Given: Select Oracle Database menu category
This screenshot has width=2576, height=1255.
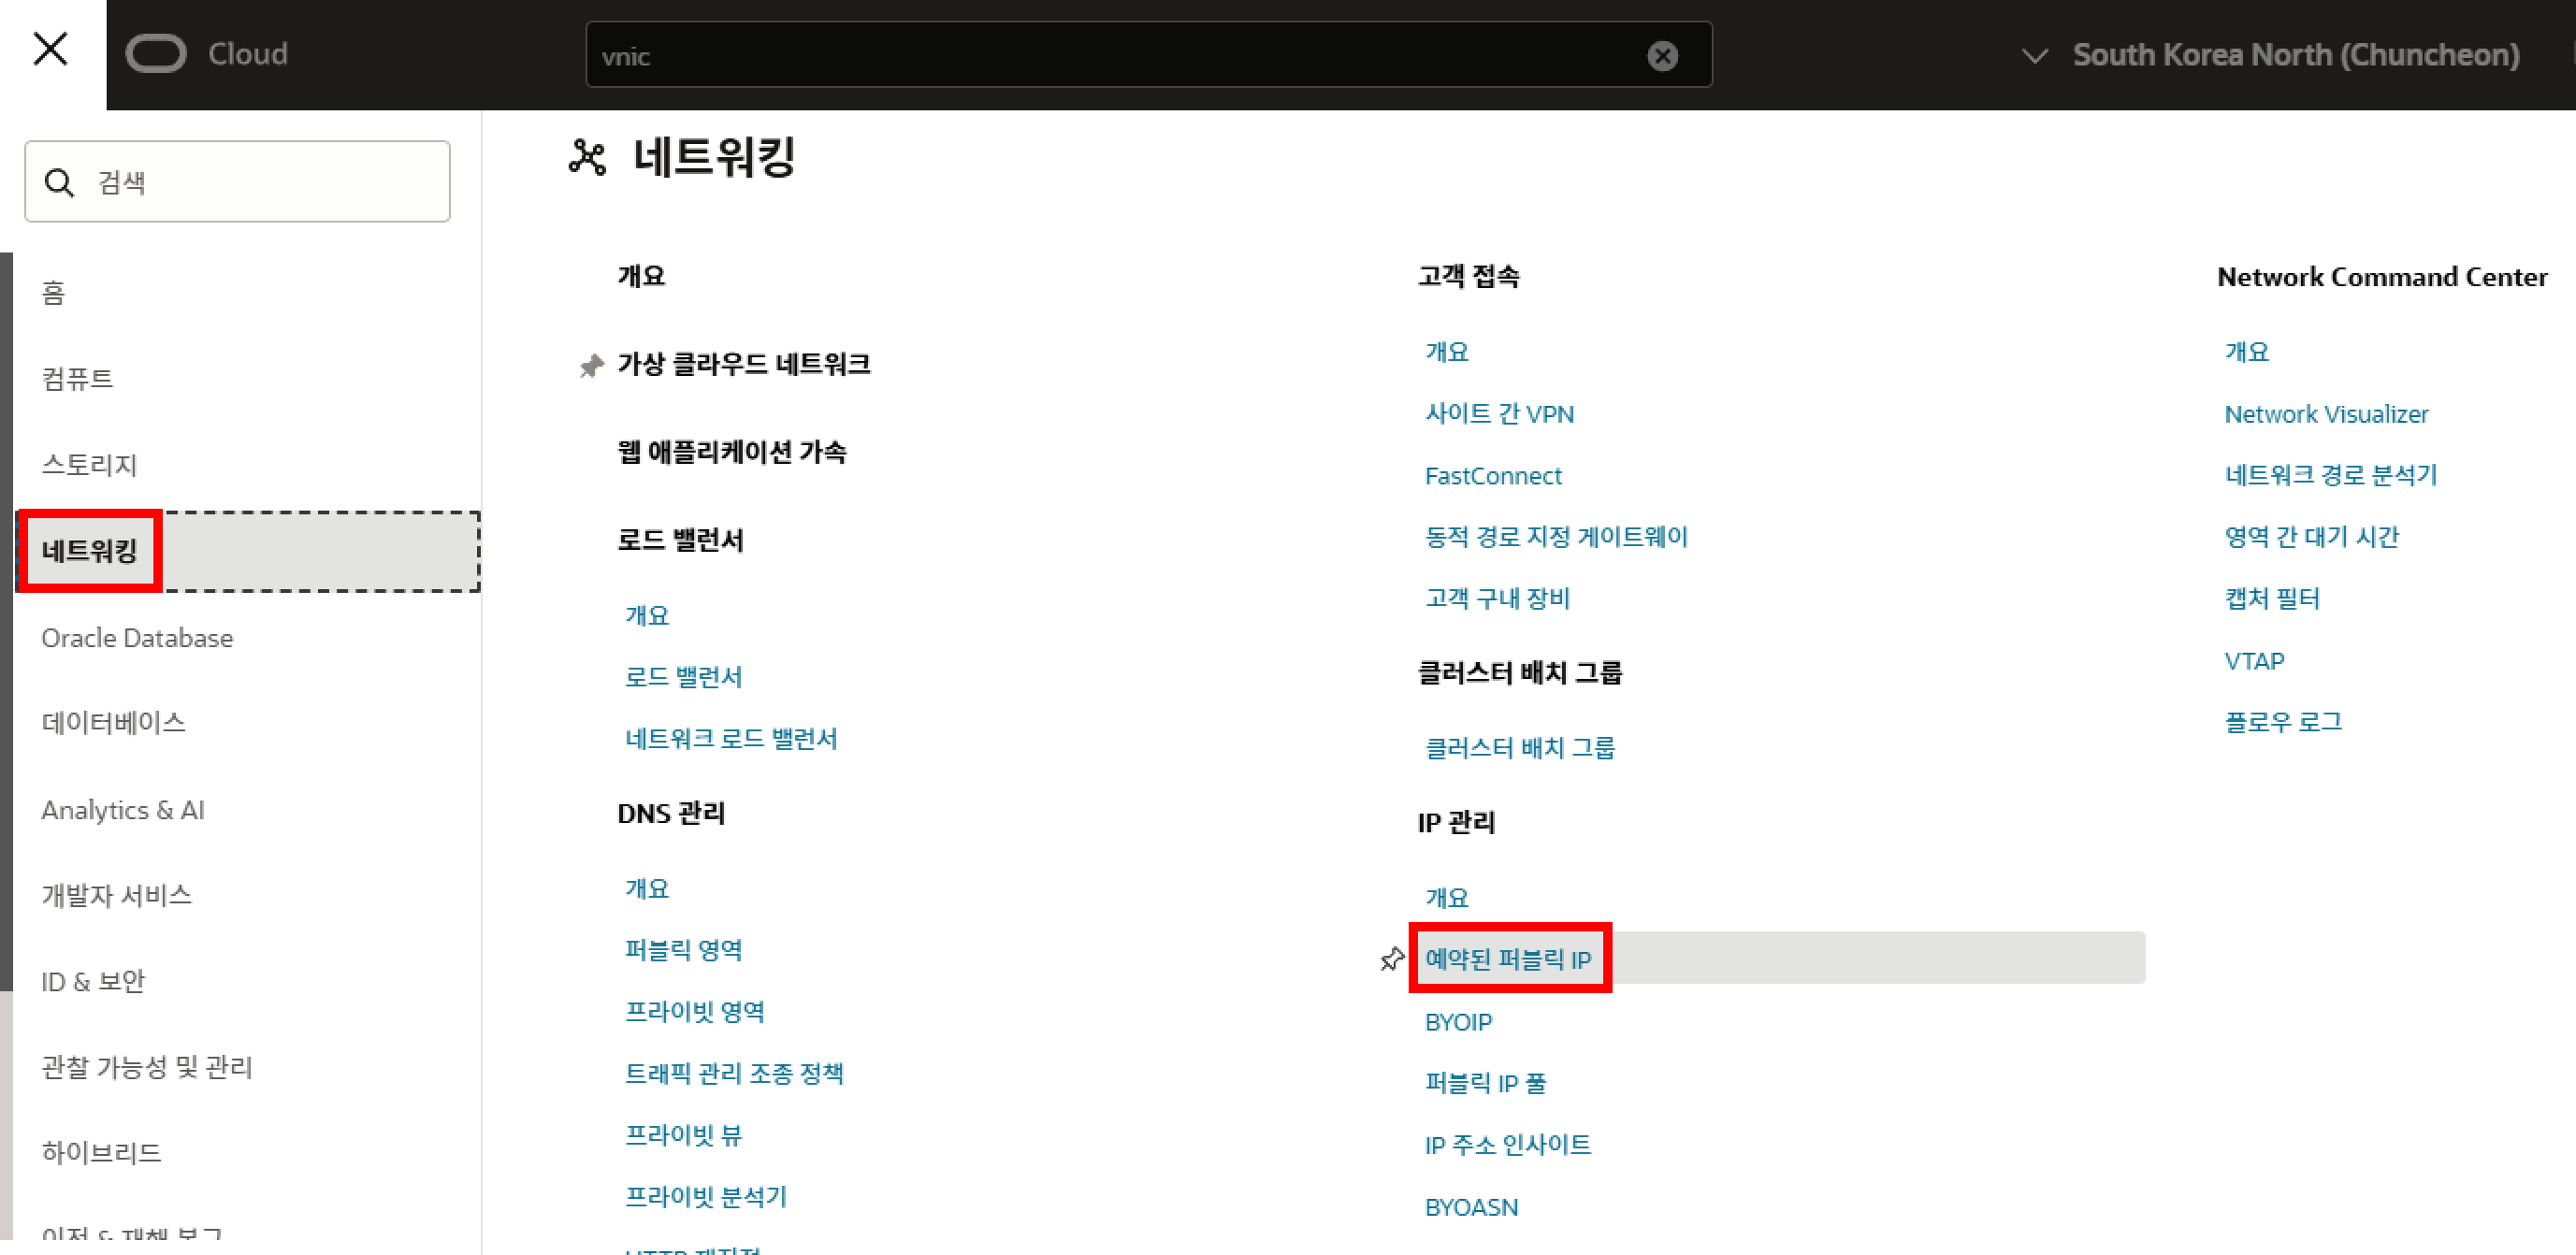Looking at the screenshot, I should coord(137,638).
